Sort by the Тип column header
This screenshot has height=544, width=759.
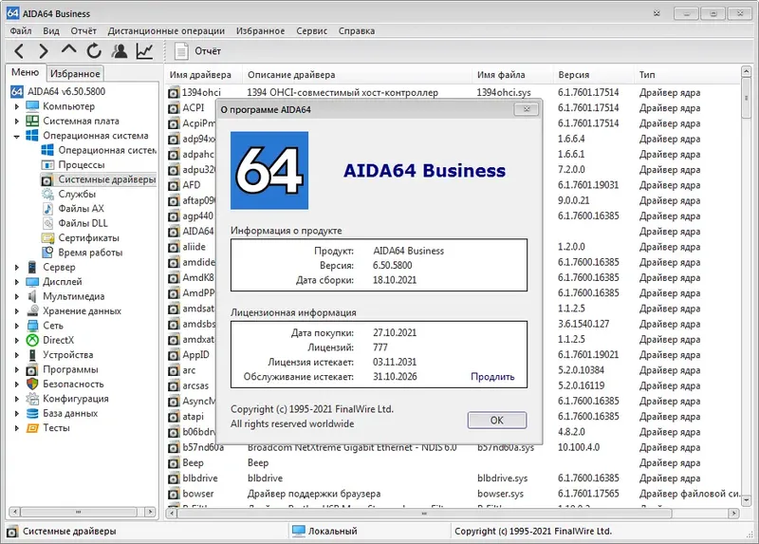[x=687, y=75]
